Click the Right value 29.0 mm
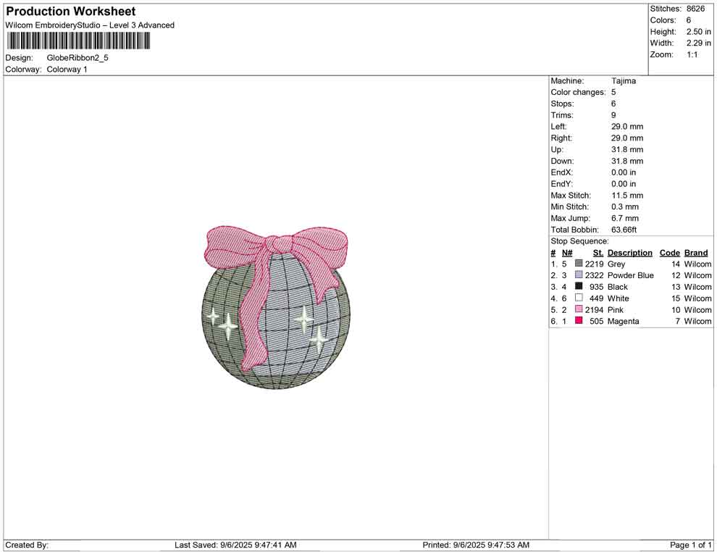717x552 pixels. [x=627, y=138]
